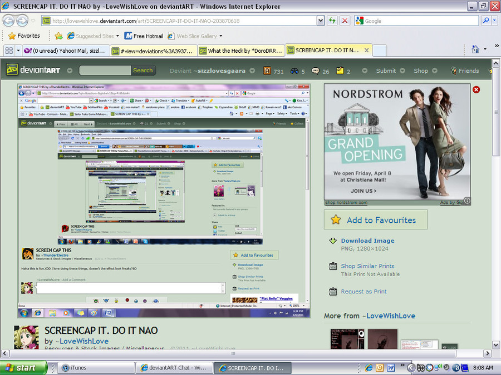Open the Suggested Sites dropdown arrow

tap(118, 36)
